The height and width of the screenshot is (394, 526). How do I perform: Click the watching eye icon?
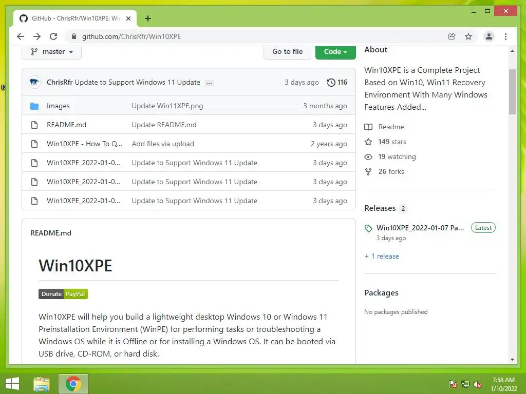tap(368, 157)
